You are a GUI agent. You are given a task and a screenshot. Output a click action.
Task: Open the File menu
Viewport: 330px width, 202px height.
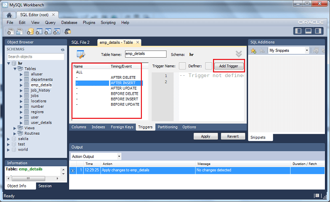[x=10, y=23]
